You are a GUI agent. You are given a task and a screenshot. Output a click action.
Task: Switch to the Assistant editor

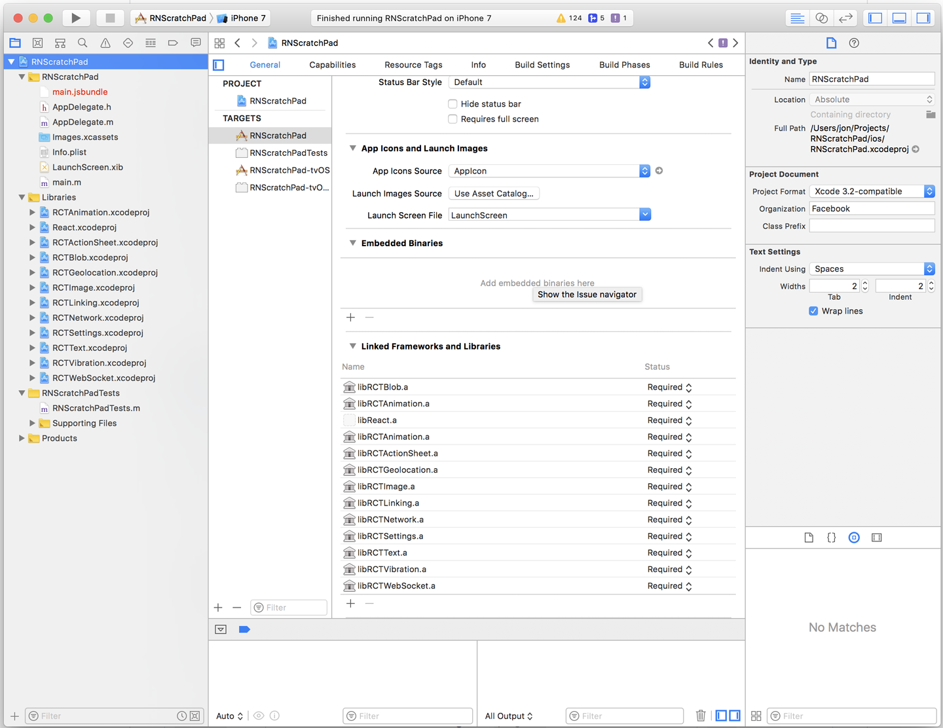[x=821, y=18]
